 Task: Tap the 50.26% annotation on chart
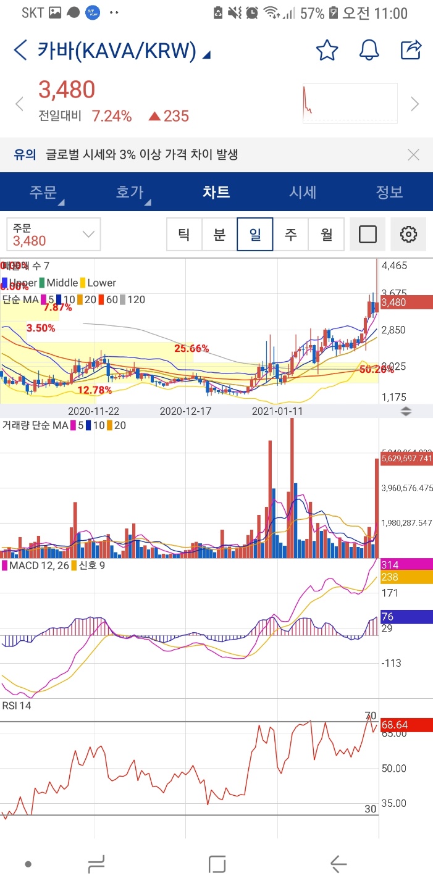376,370
